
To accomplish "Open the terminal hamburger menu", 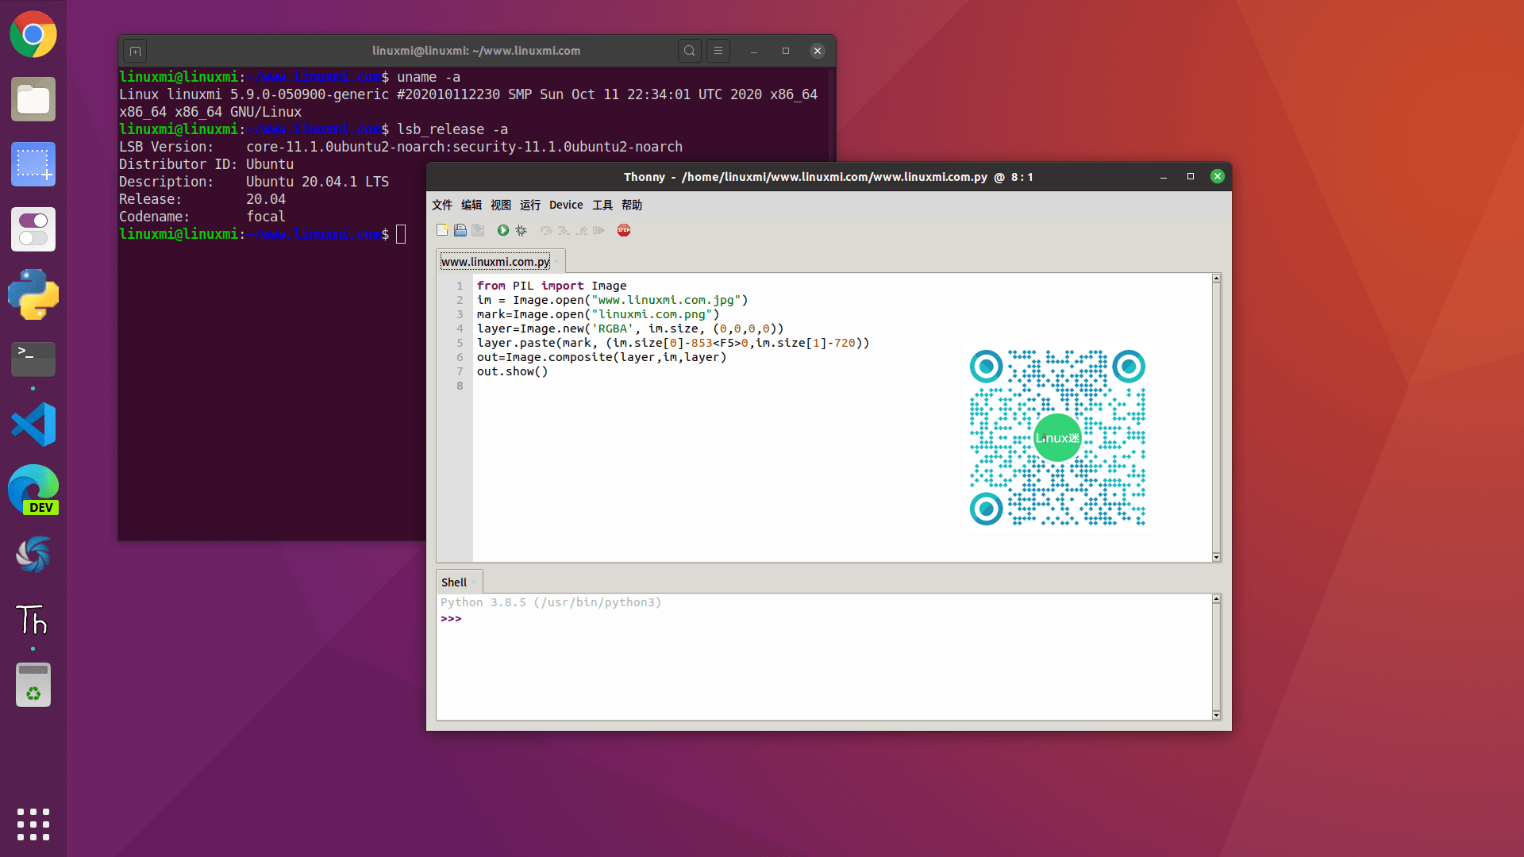I will tap(718, 51).
